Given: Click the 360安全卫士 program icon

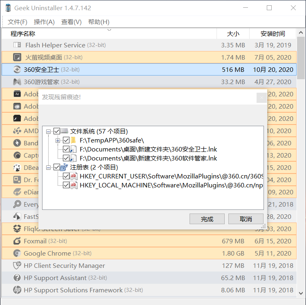Looking at the screenshot, I should [17, 69].
